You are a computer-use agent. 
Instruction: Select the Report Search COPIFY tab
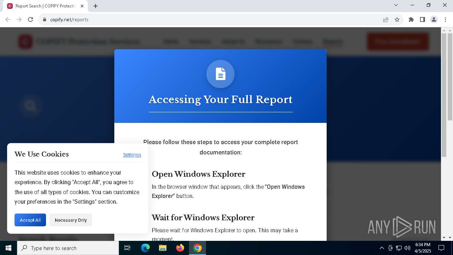45,6
